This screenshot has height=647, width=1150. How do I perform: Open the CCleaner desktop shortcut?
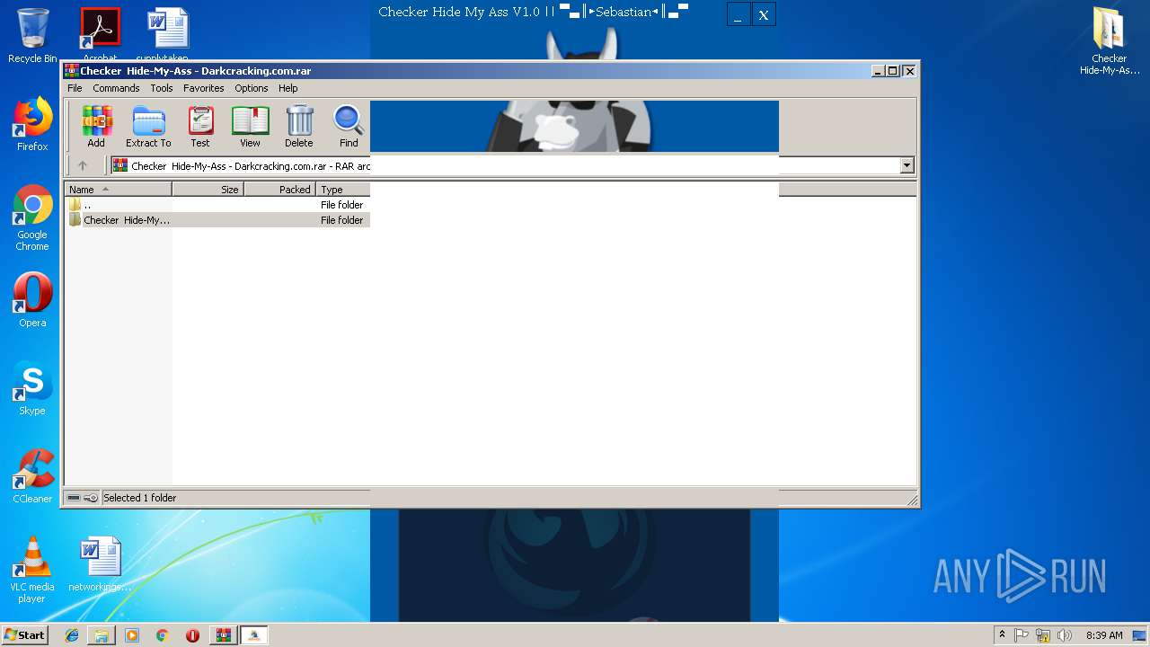pos(32,476)
